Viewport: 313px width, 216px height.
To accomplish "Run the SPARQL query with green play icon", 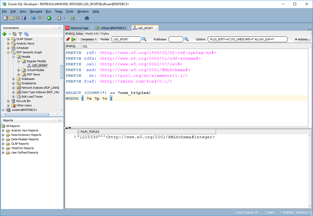I will pyautogui.click(x=74, y=39).
